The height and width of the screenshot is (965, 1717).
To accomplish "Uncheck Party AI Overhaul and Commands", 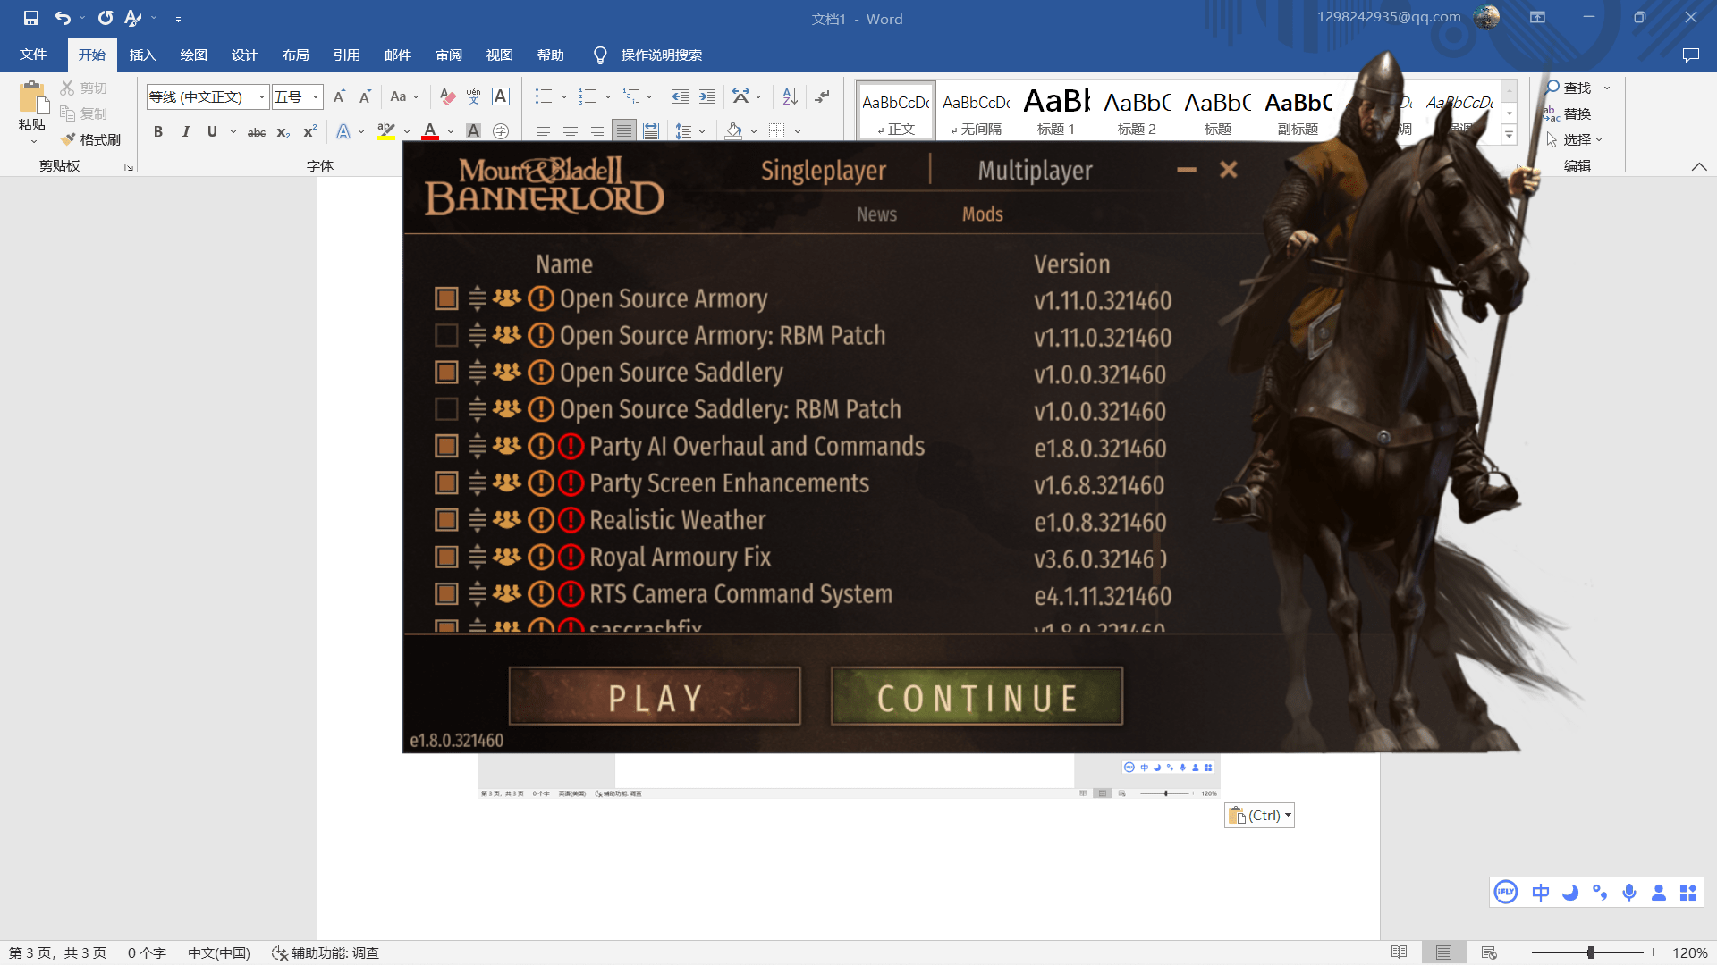I will [446, 446].
